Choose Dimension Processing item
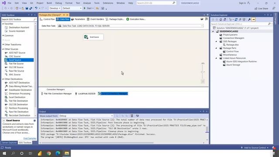The height and width of the screenshot is (157, 279). pyautogui.click(x=19, y=93)
